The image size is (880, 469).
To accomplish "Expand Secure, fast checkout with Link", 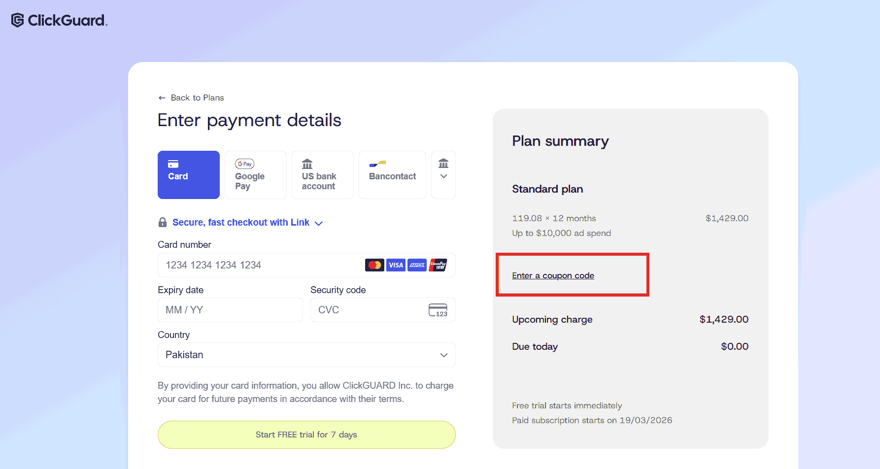I will [x=246, y=223].
